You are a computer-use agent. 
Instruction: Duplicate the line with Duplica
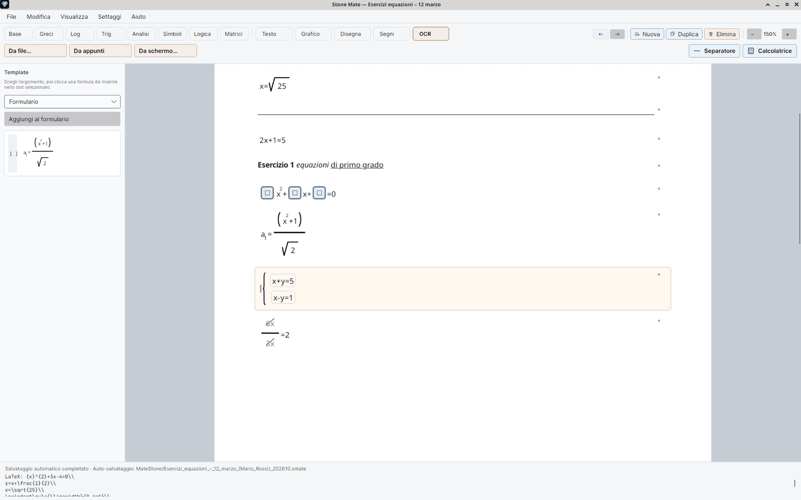(684, 34)
